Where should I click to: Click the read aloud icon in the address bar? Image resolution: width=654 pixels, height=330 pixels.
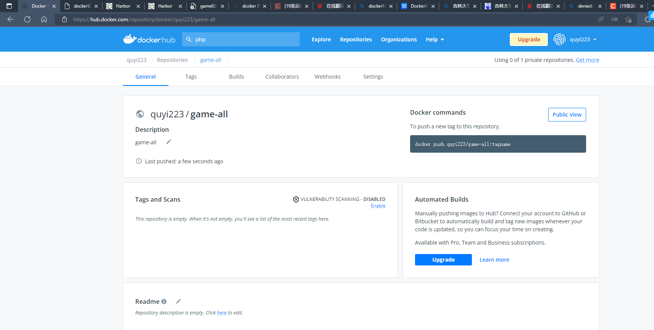[x=601, y=19]
